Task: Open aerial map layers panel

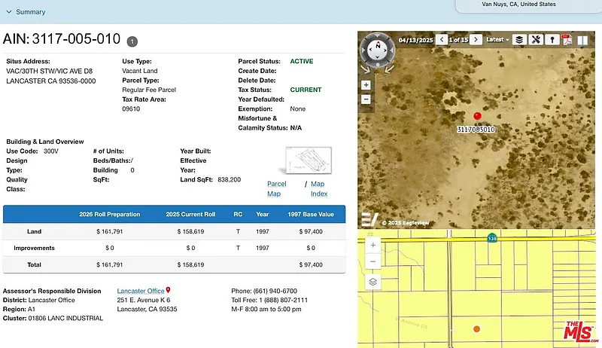Action: [518, 39]
